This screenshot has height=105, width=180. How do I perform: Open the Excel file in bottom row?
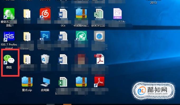[x=63, y=82]
